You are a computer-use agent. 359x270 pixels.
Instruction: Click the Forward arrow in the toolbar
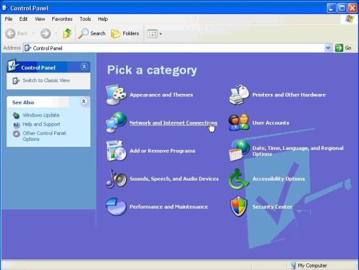click(x=46, y=33)
